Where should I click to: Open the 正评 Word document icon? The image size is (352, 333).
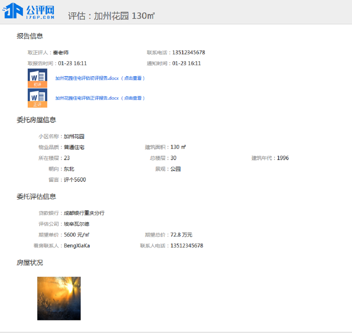tap(37, 98)
